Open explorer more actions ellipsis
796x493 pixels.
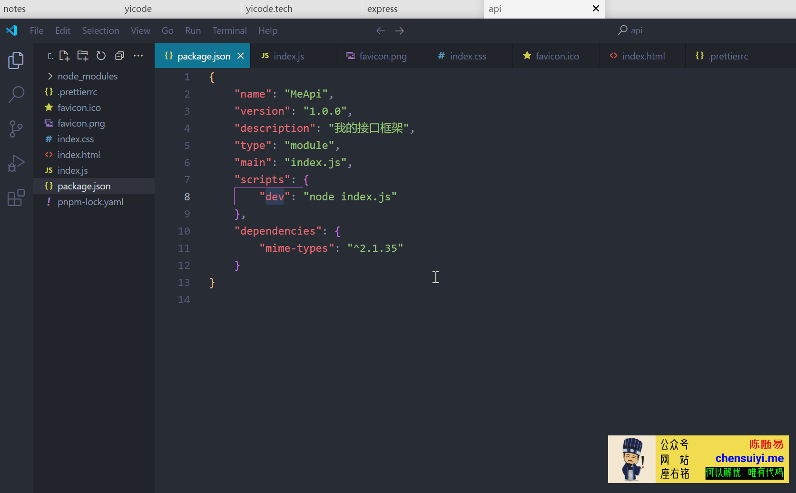pos(138,56)
